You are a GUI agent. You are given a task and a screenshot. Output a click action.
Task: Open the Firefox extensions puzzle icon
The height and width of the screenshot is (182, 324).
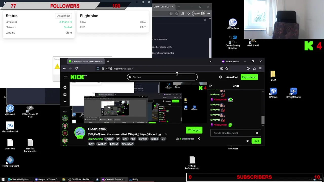[254, 69]
